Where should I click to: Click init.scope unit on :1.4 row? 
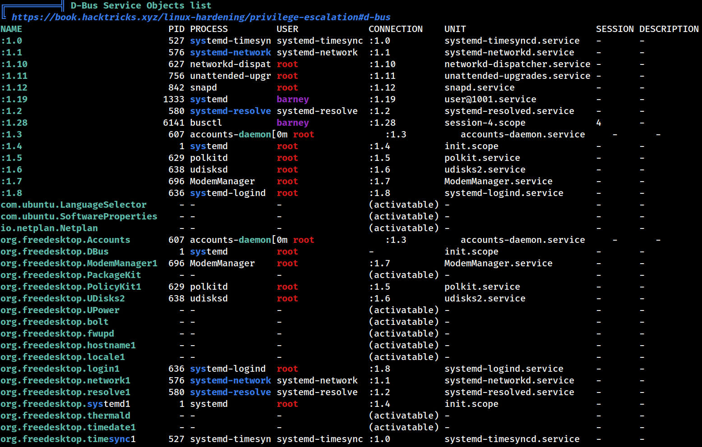(471, 146)
